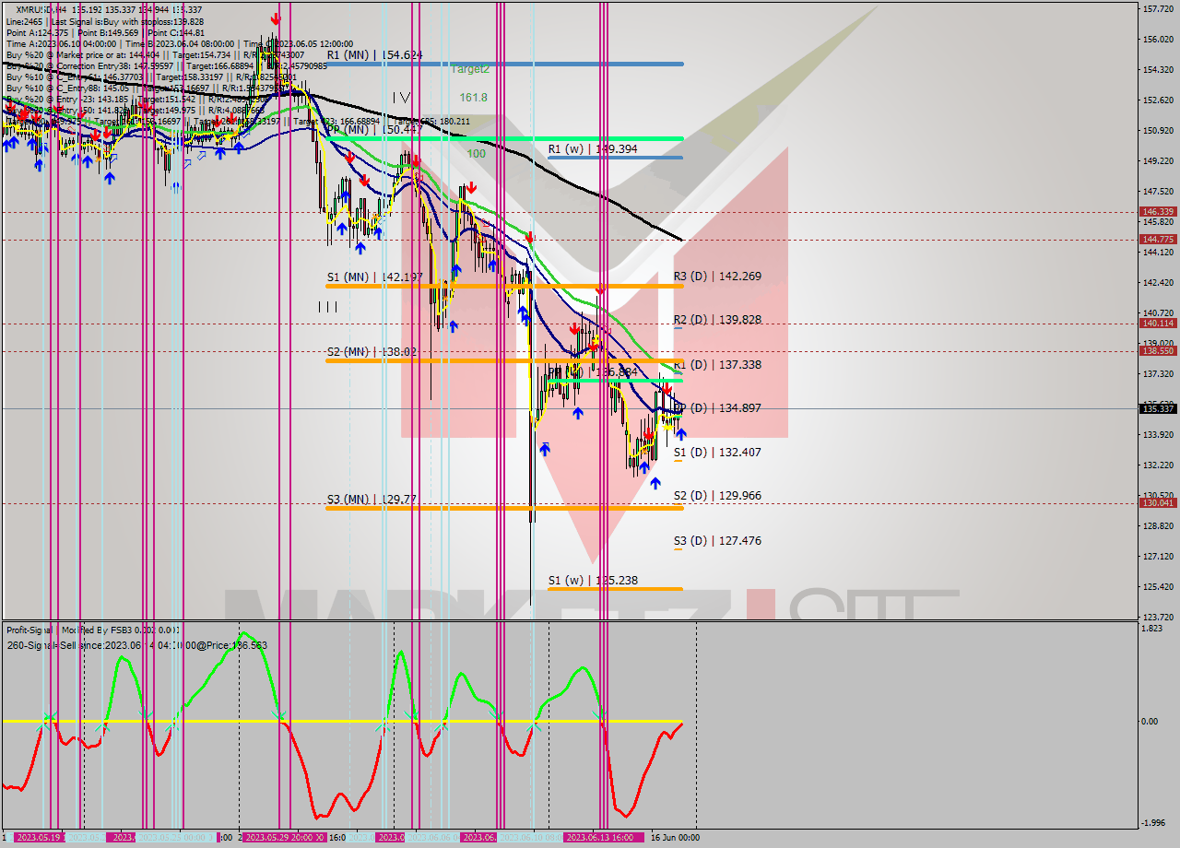The height and width of the screenshot is (848, 1180).
Task: Select the 161.8 Fibonacci level label
Action: (473, 97)
